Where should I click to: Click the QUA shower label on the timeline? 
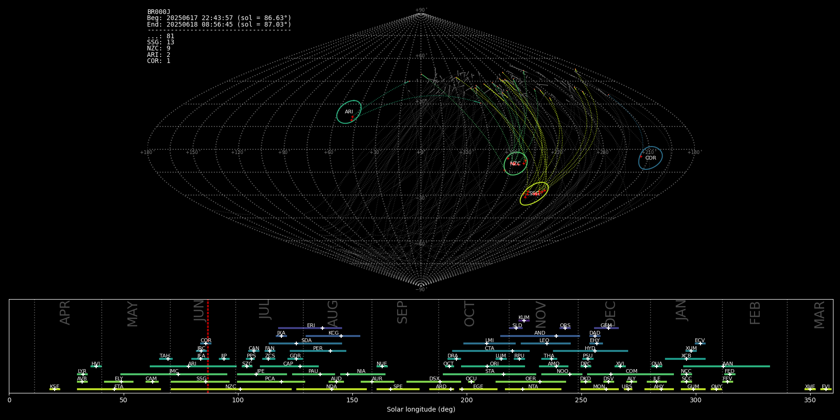657,364
